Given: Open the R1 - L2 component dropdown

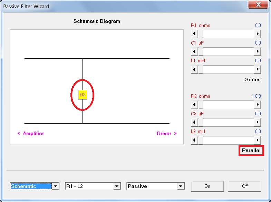Looking at the screenshot, I should 117,186.
